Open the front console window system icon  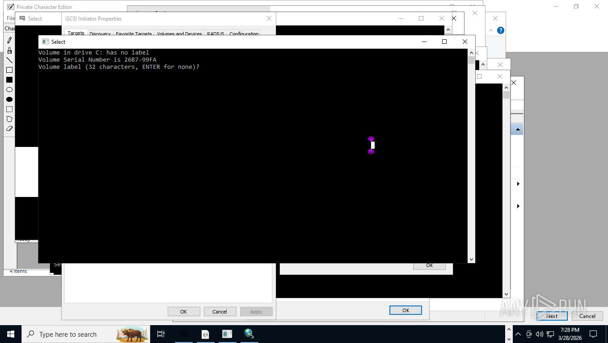[45, 42]
